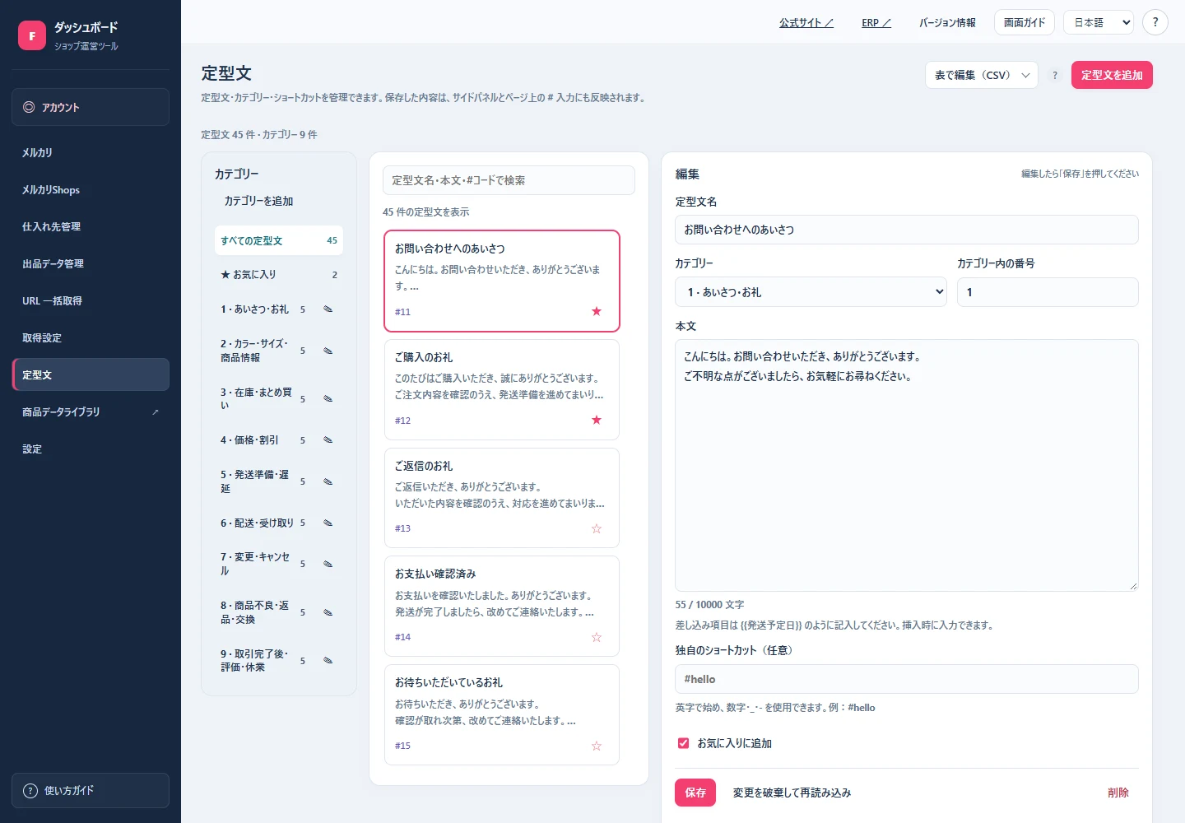Viewport: 1185px width, 823px height.
Task: Save the template with 保存 button
Action: (x=695, y=793)
